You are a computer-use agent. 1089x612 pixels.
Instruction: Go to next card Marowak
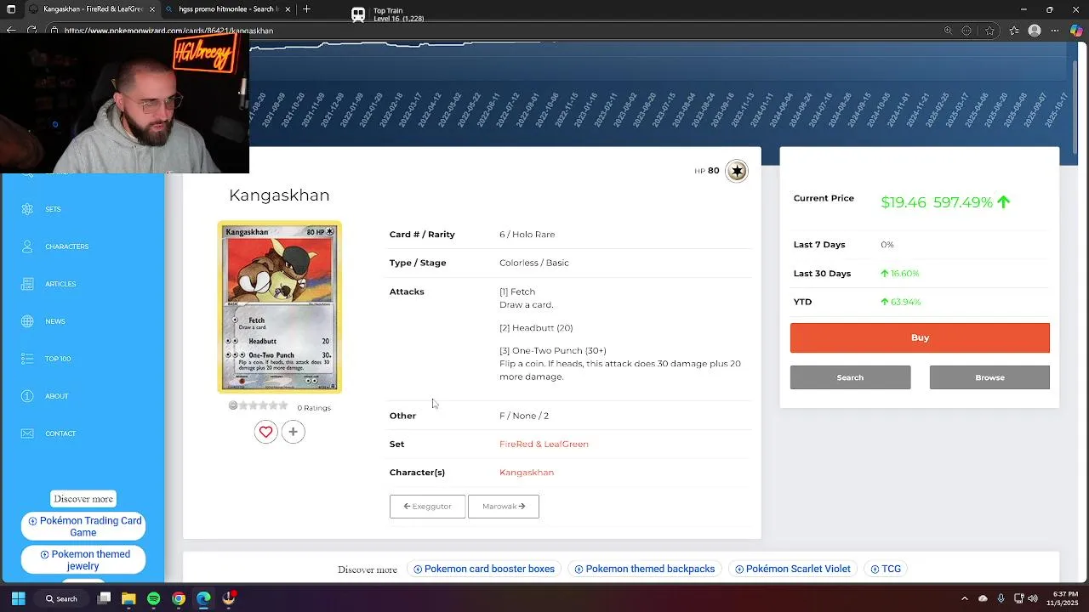point(504,507)
